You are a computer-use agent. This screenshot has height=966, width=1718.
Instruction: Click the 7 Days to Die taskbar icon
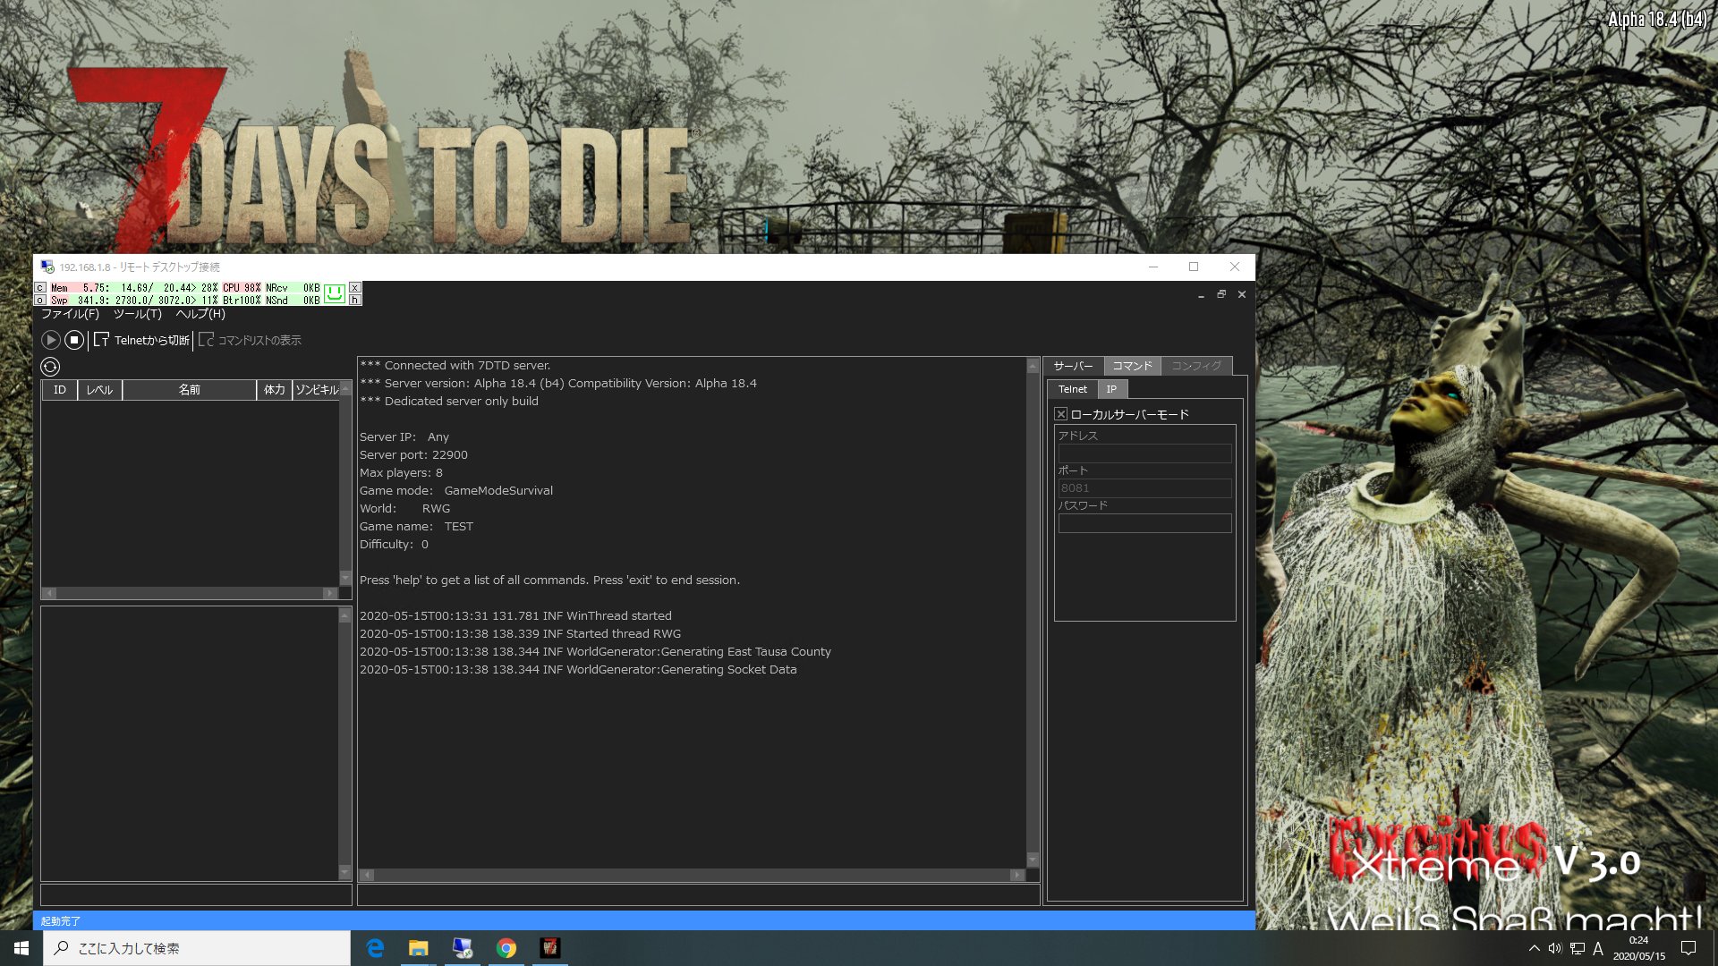pos(550,948)
